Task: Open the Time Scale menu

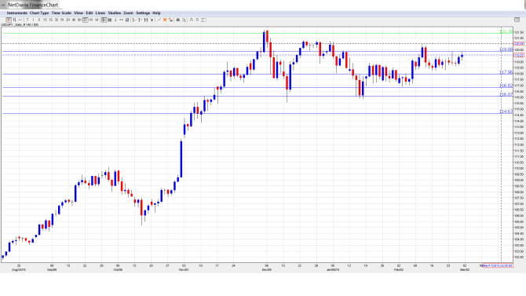Action: 61,13
